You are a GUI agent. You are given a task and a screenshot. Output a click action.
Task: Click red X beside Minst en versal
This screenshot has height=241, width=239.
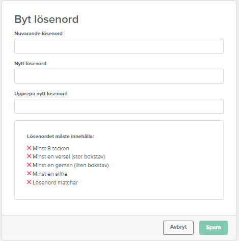(29, 156)
